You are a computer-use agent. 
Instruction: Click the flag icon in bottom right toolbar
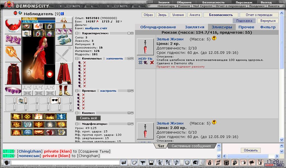pyautogui.click(x=252, y=162)
